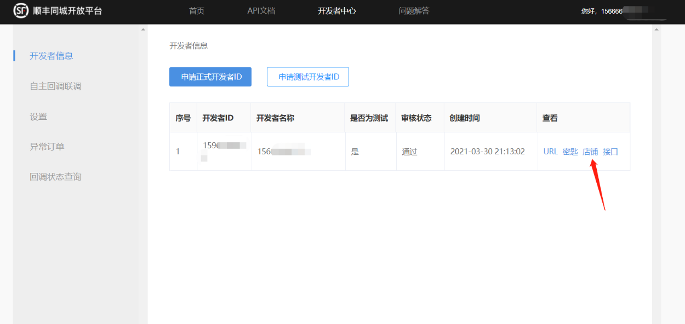Open 设置 in the left sidebar
The image size is (685, 324).
click(x=38, y=117)
